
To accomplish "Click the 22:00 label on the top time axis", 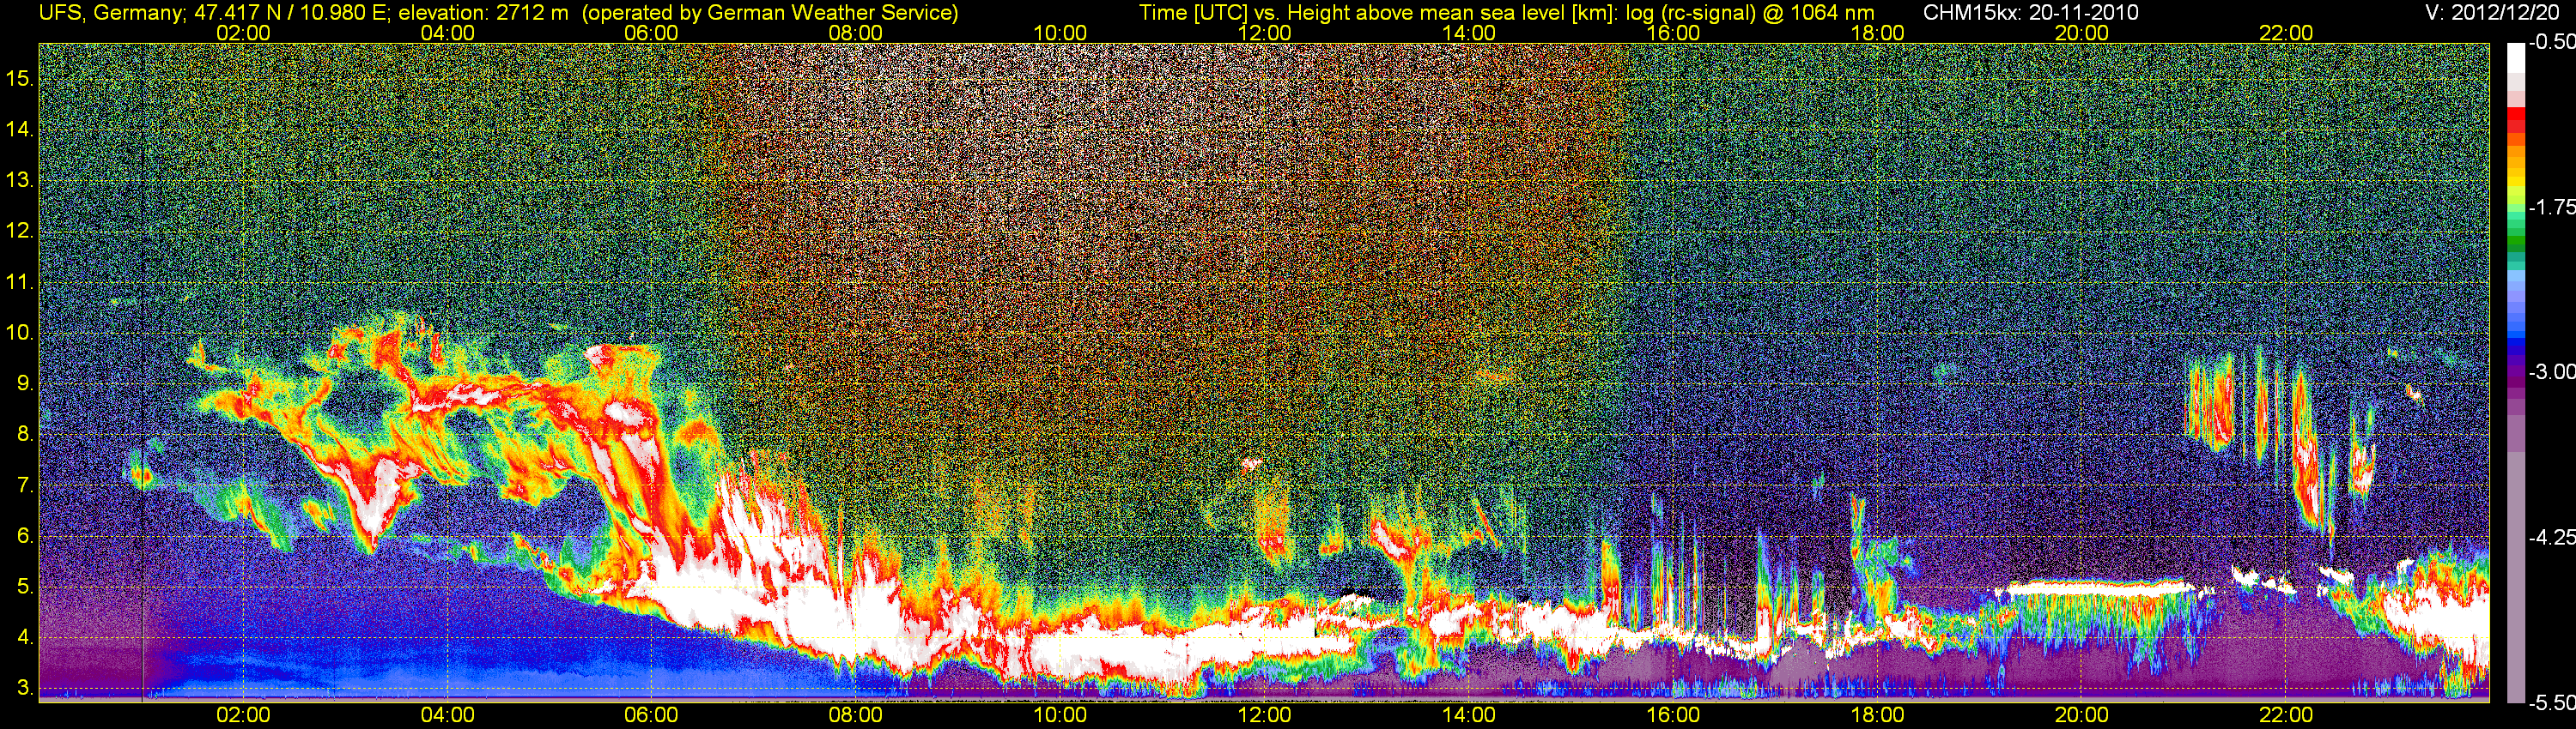I will [2286, 33].
